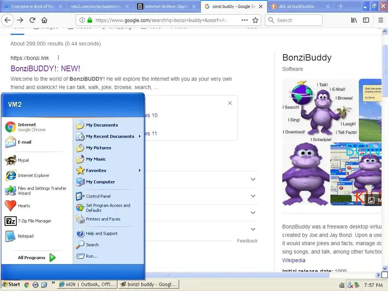
Task: Open page actions three-dot menu
Action: (245, 20)
